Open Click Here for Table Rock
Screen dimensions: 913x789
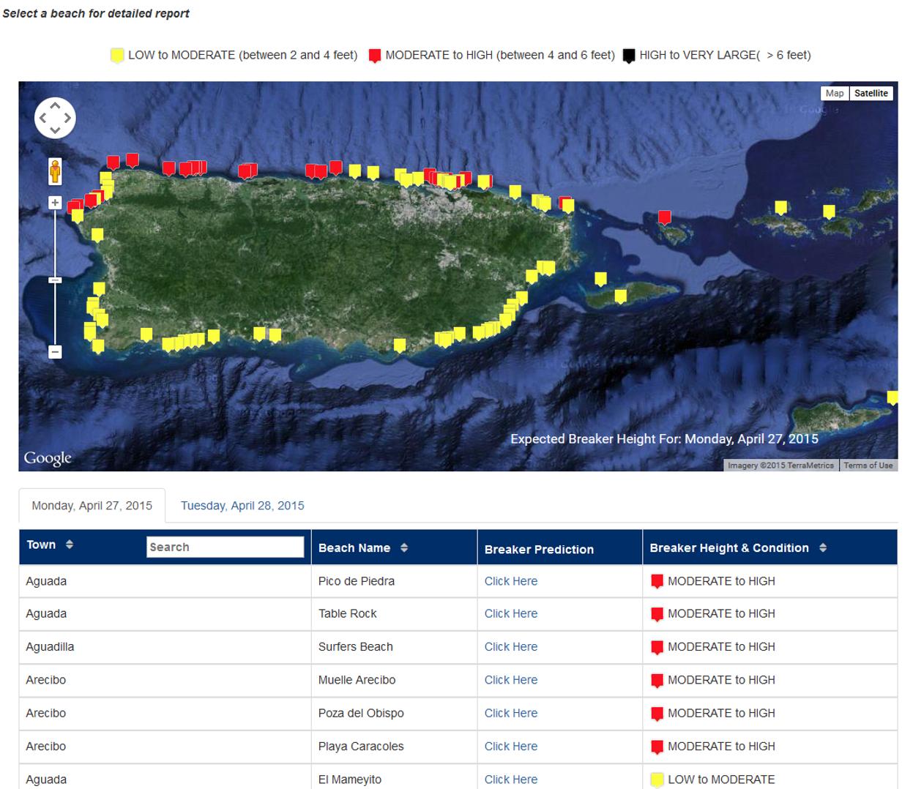click(511, 613)
